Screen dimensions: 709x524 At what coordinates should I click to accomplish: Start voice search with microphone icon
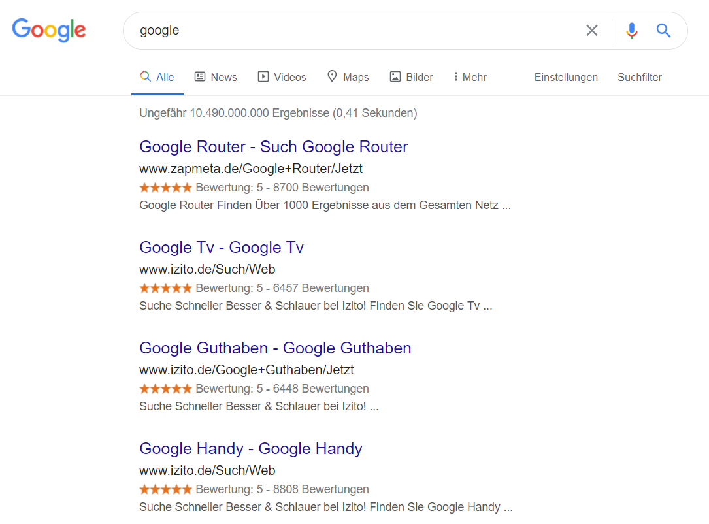[x=632, y=31]
